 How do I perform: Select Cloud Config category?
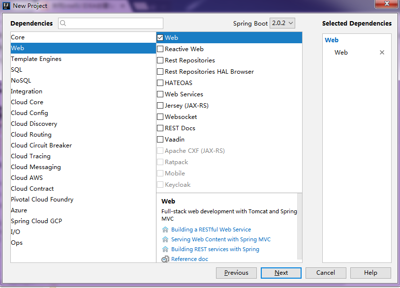pyautogui.click(x=83, y=113)
